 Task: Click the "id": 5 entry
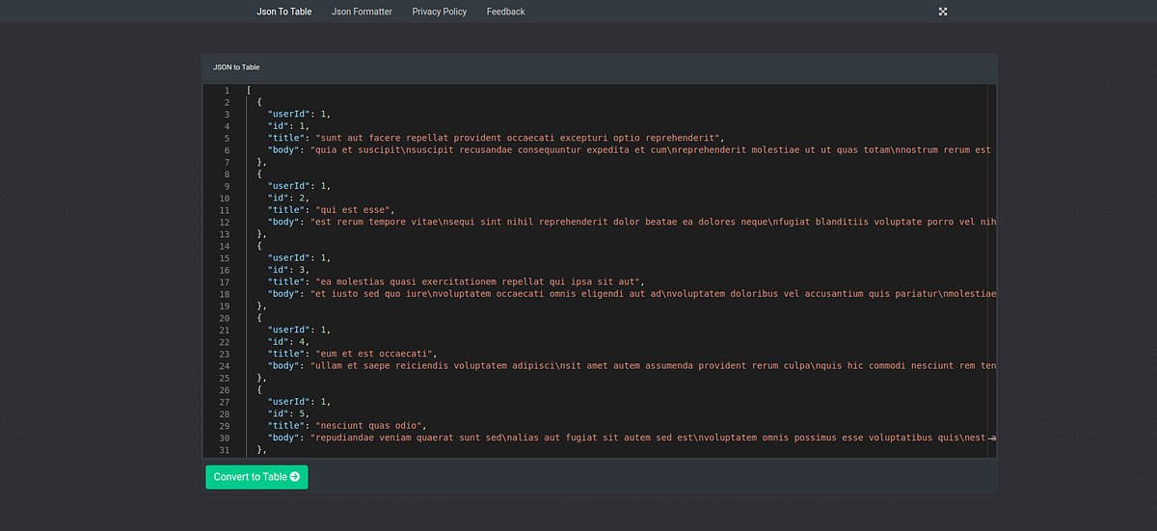[x=288, y=413]
